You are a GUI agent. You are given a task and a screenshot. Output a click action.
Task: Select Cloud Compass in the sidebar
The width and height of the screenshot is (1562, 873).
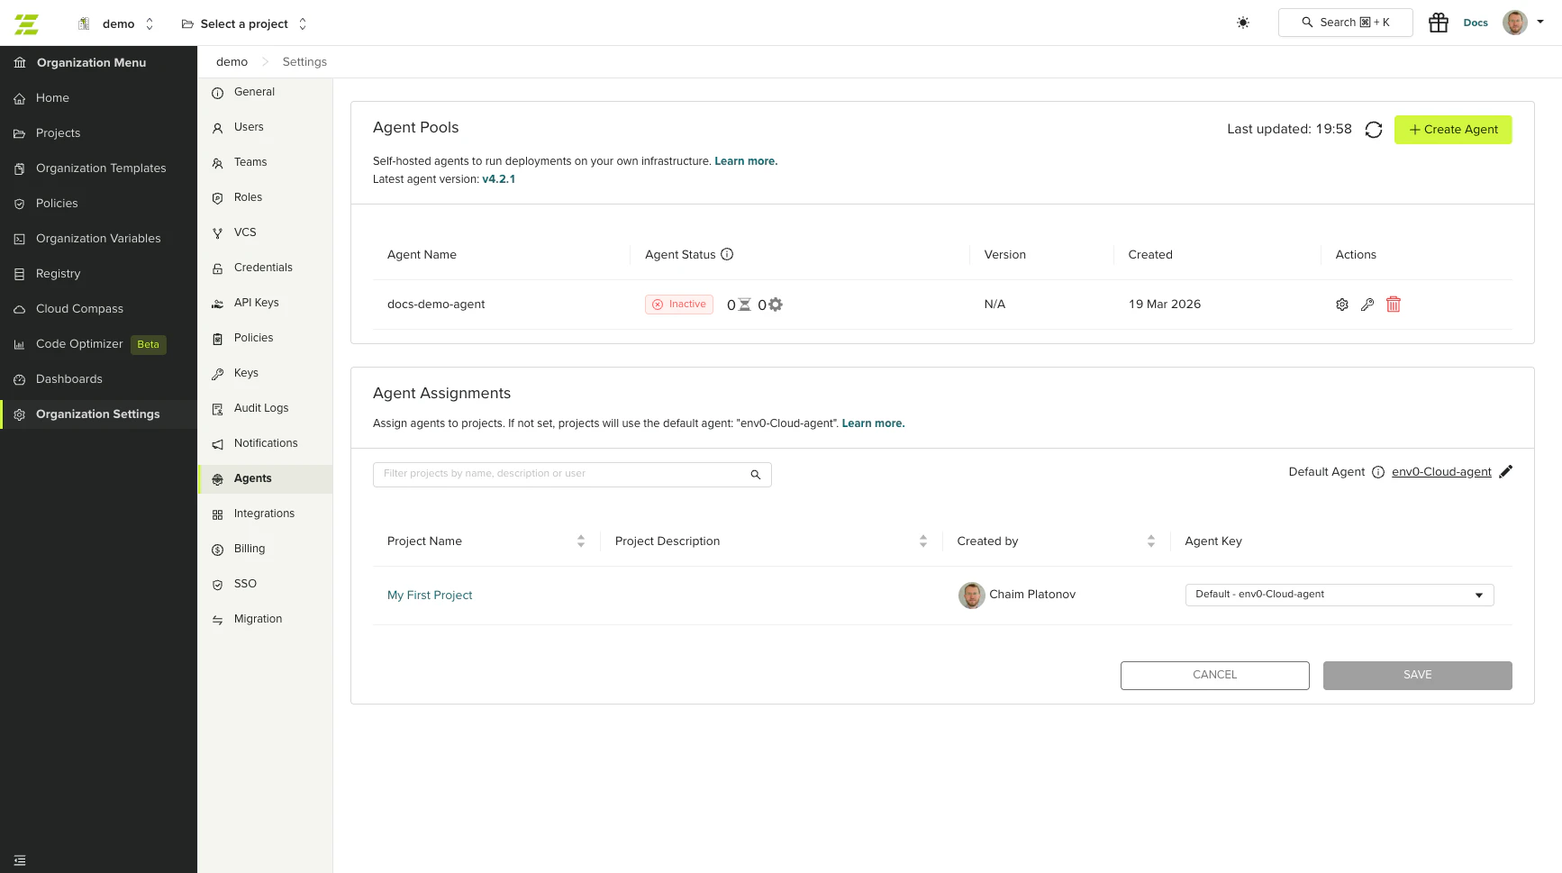[77, 308]
